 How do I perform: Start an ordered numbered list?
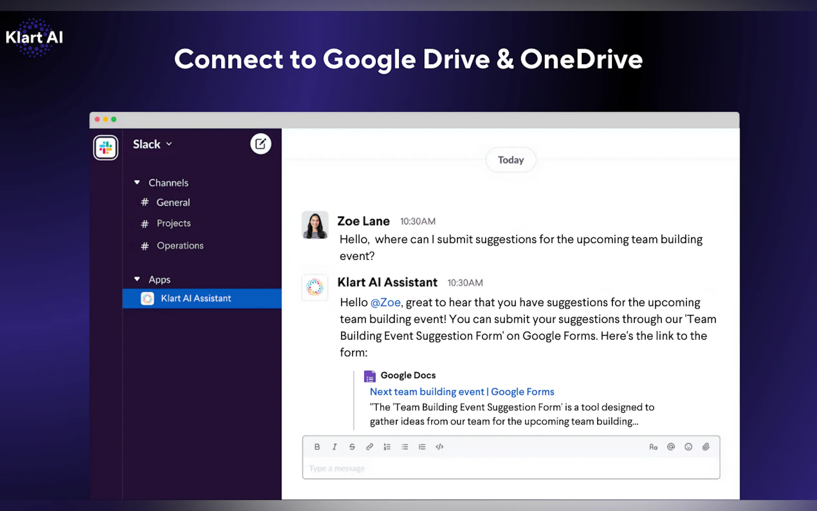[387, 447]
